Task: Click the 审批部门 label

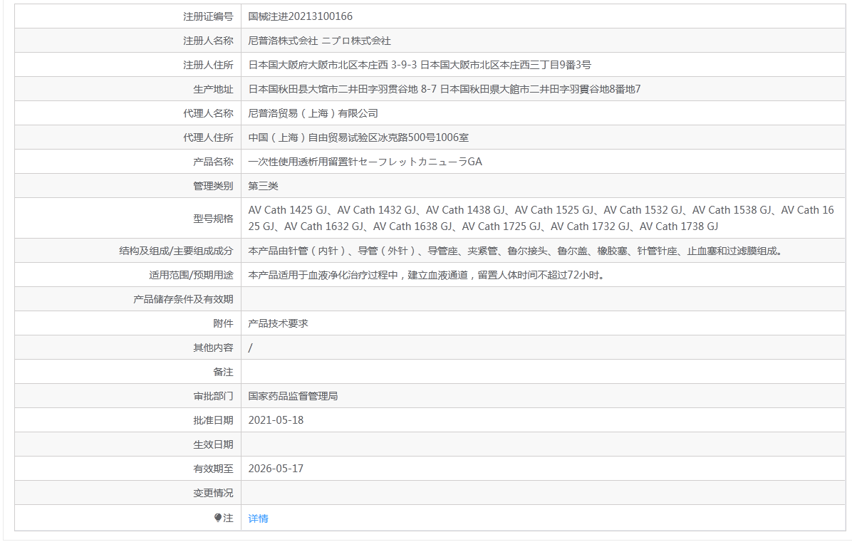Action: (x=213, y=397)
